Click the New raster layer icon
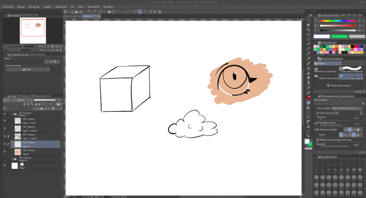 (34, 109)
